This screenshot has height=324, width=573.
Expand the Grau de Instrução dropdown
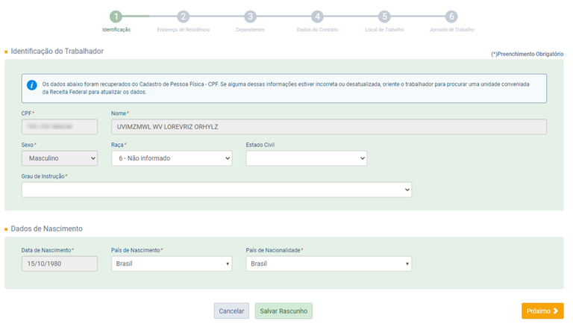coord(216,190)
